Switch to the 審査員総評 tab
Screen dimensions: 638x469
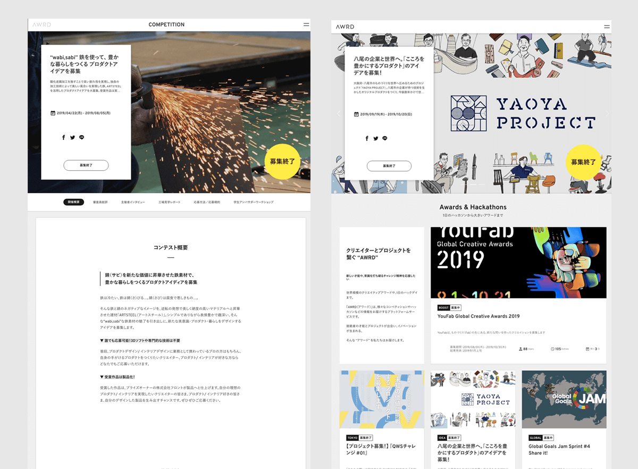point(100,202)
